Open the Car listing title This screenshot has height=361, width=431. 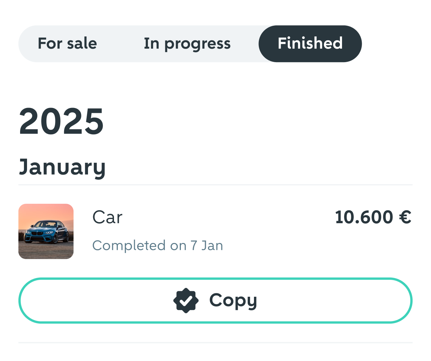(x=107, y=218)
